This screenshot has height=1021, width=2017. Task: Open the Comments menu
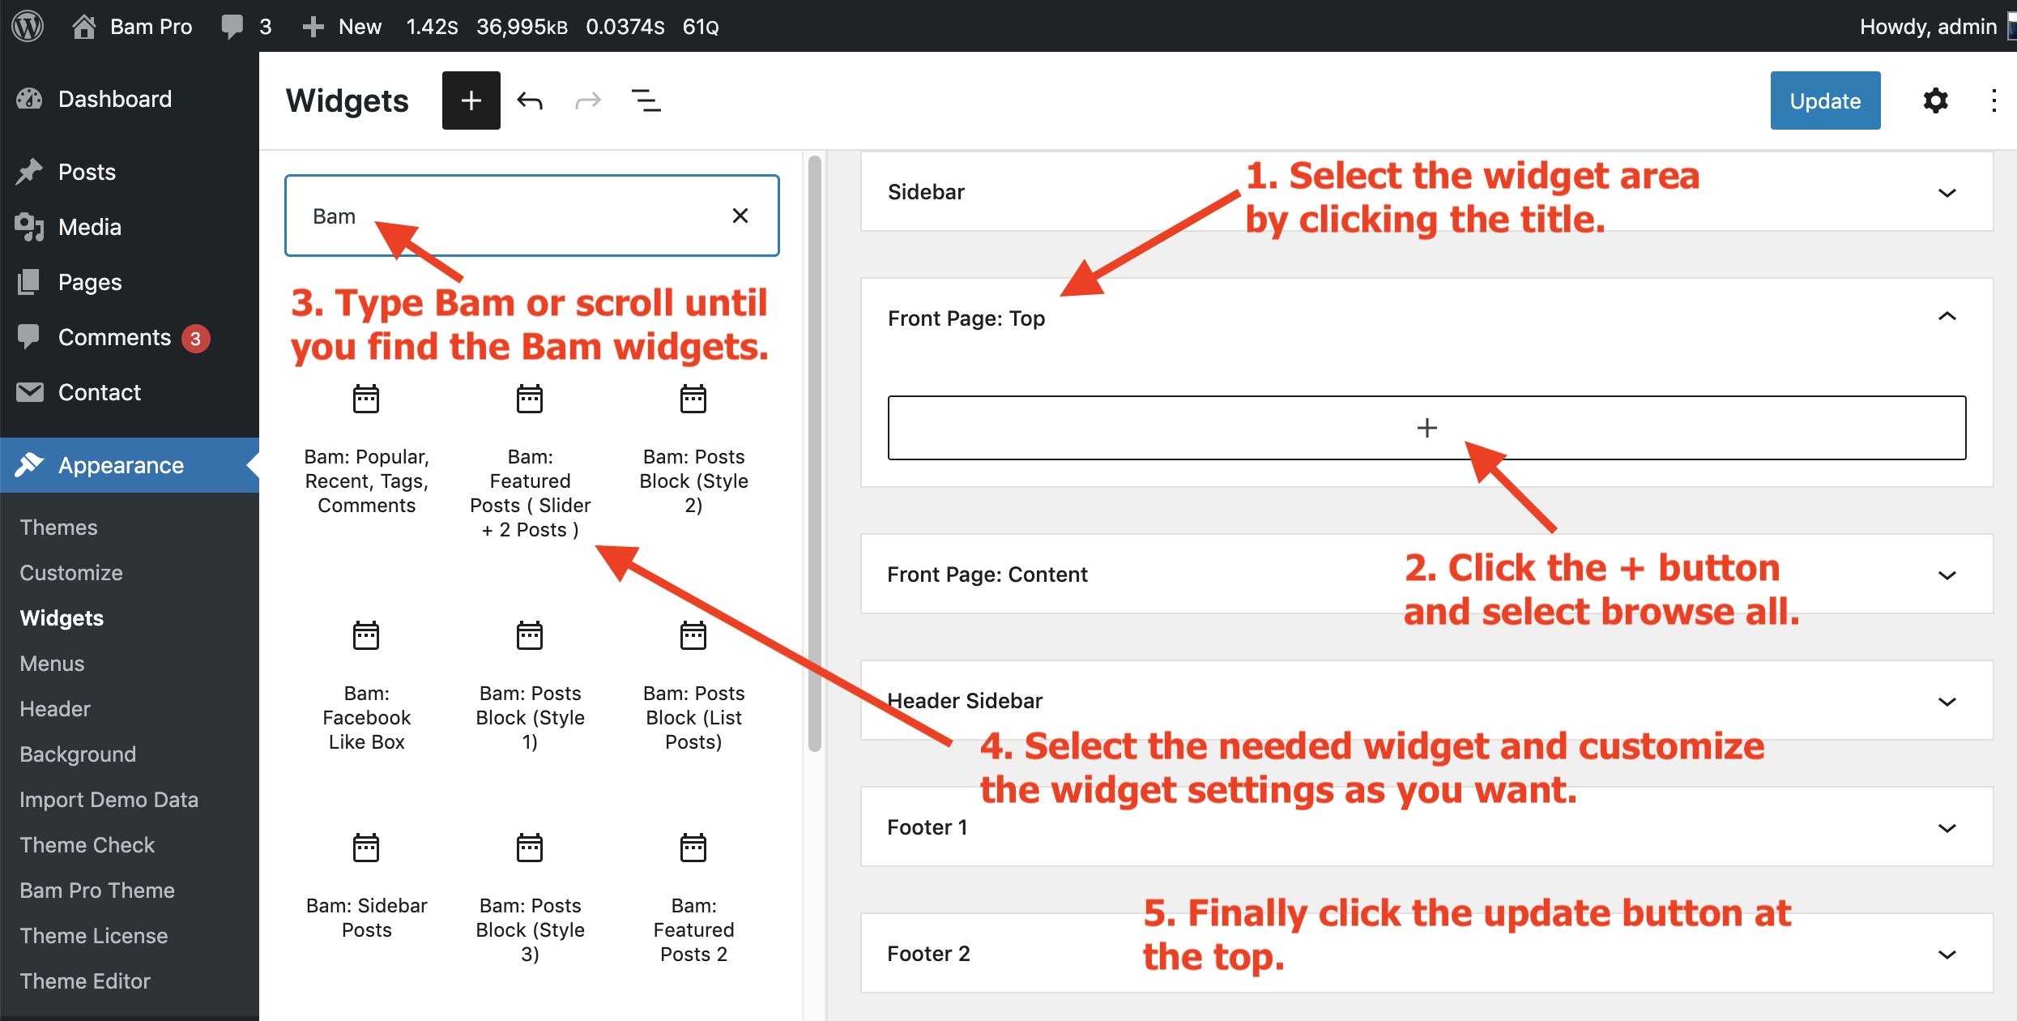click(130, 337)
